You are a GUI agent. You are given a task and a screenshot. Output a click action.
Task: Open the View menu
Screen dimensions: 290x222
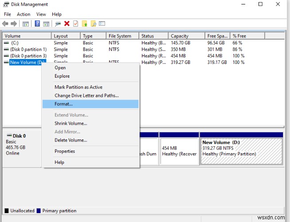pyautogui.click(x=41, y=15)
